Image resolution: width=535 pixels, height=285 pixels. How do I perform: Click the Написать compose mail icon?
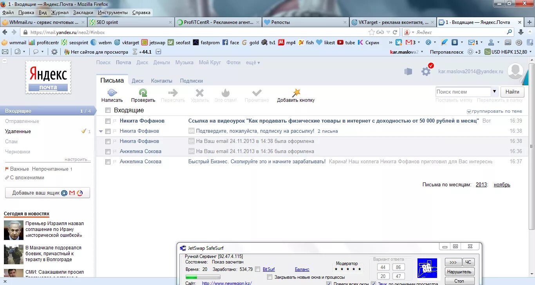(112, 93)
